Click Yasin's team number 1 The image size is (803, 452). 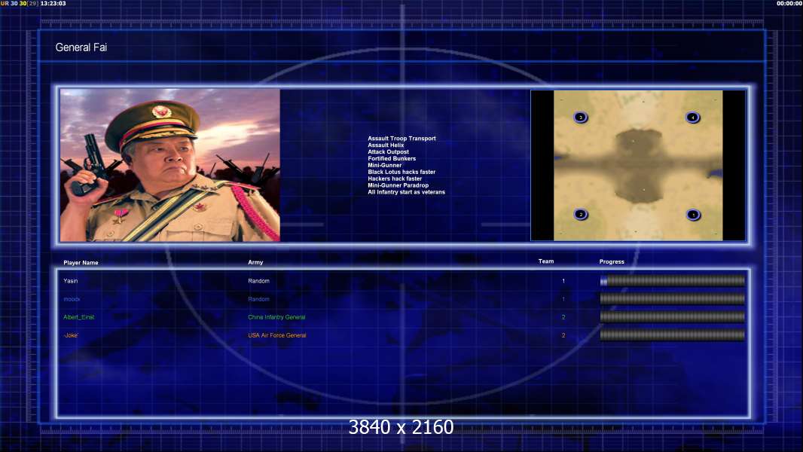coord(563,280)
